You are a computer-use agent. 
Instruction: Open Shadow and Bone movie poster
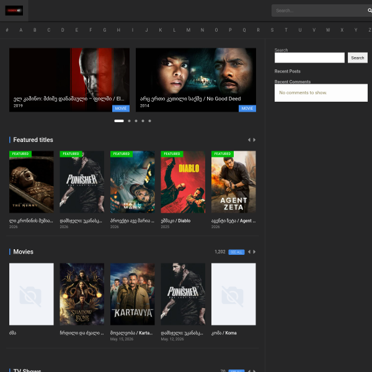click(82, 294)
